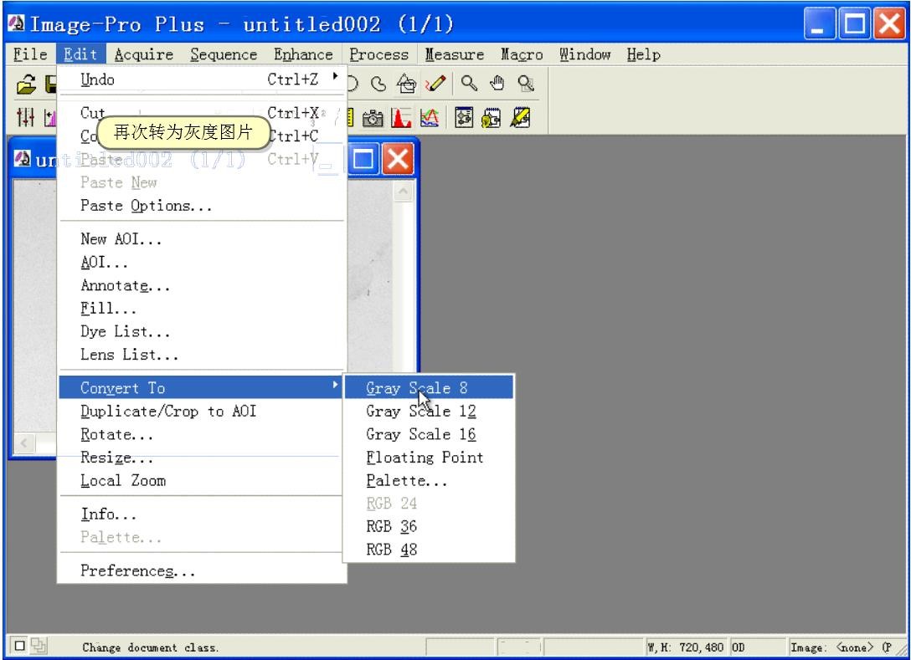The width and height of the screenshot is (911, 660).
Task: Open the Measure menu
Action: (x=455, y=54)
